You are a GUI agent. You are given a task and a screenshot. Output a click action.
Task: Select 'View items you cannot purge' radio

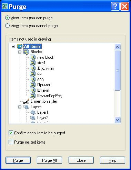[x=7, y=26]
